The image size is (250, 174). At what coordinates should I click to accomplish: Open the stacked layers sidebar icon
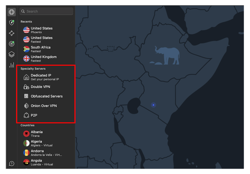coord(11,54)
